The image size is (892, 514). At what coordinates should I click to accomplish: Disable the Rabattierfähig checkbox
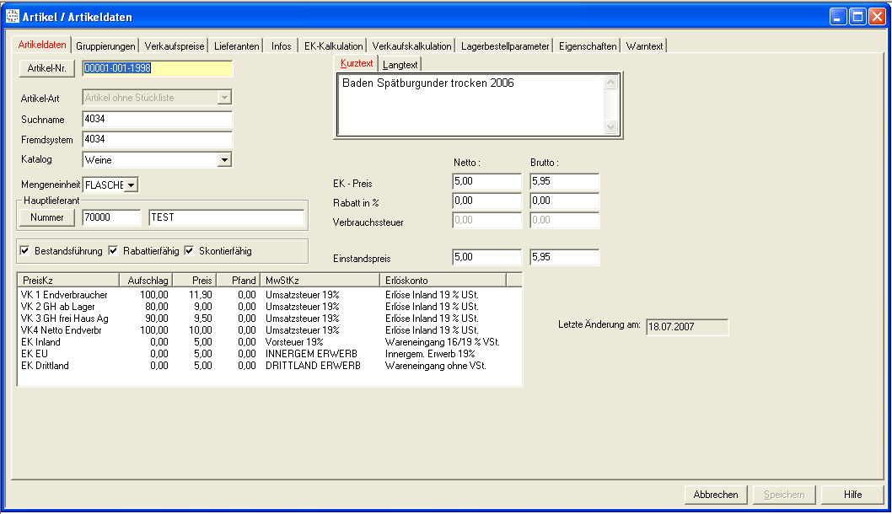tap(113, 251)
